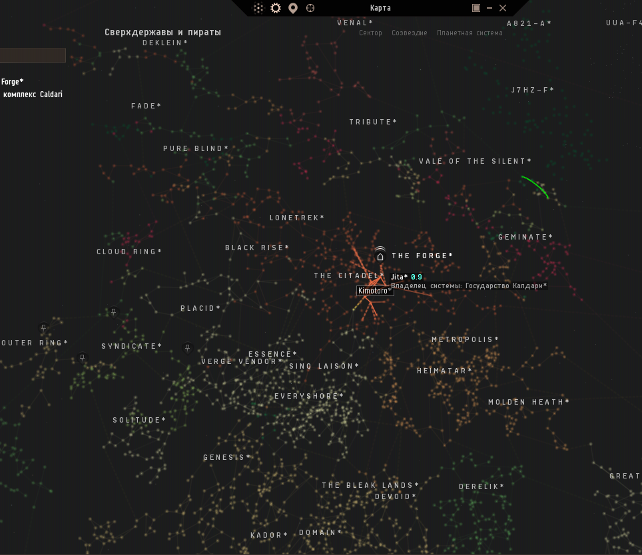Focus on current location crosshair icon
Image resolution: width=642 pixels, height=555 pixels.
point(310,8)
